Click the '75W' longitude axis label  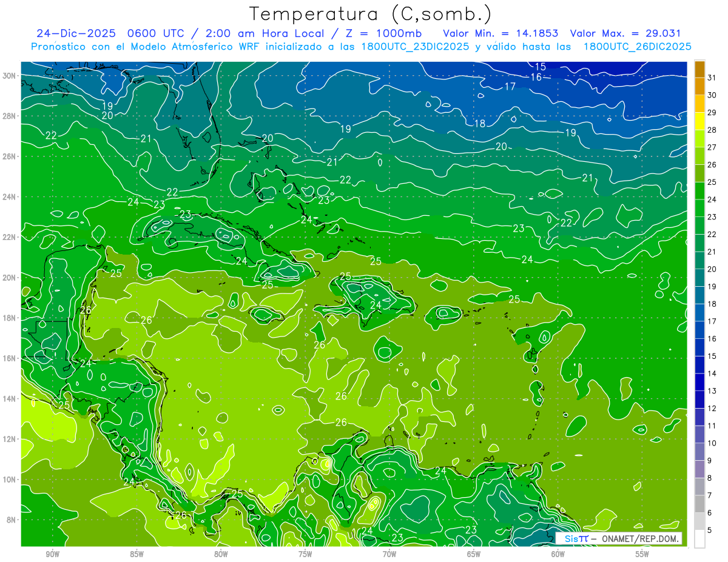[305, 554]
